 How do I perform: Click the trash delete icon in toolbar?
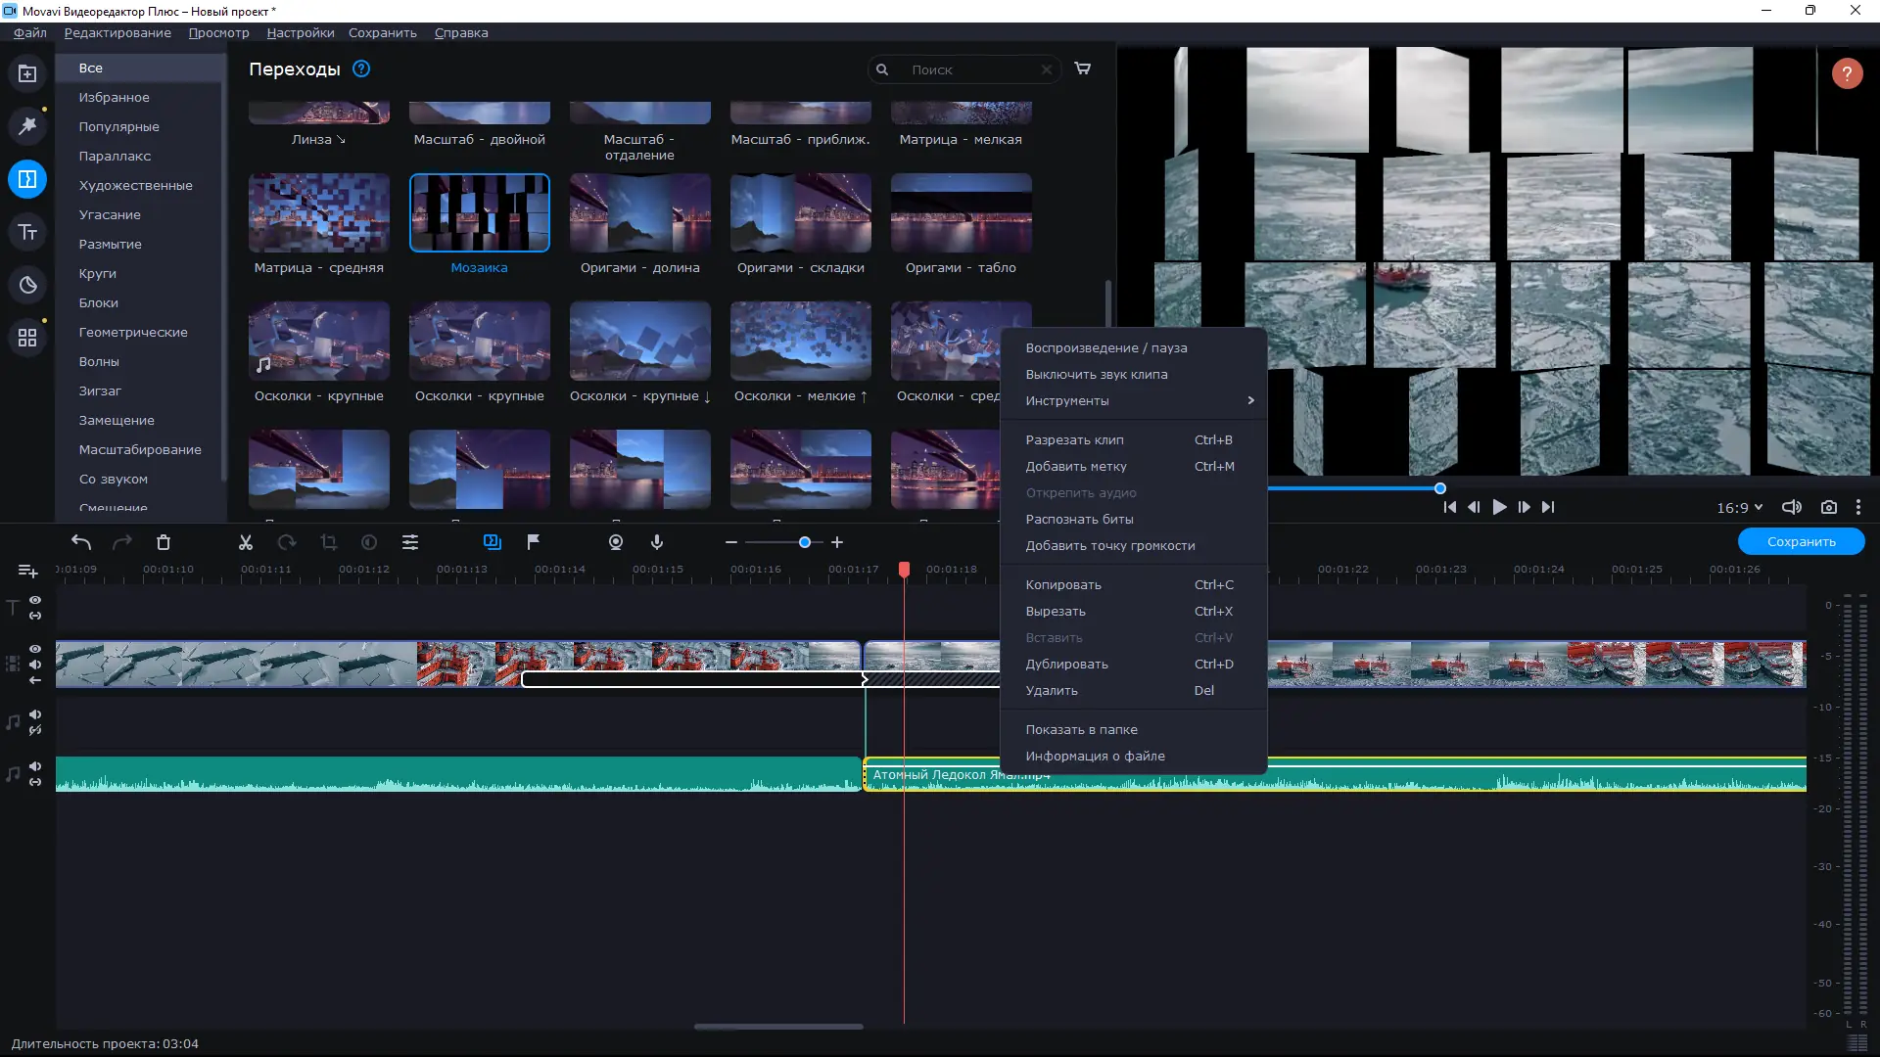[164, 542]
